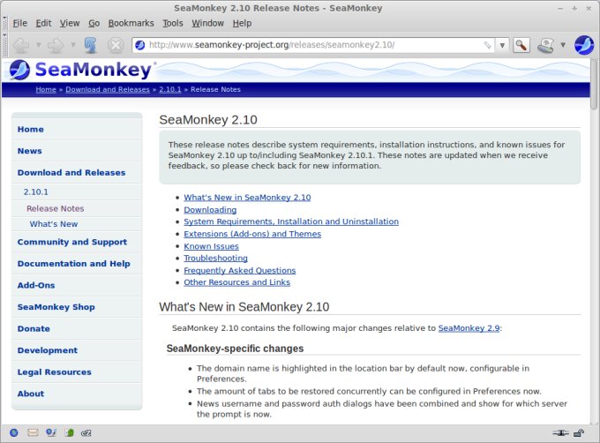Open Mail & Newsgroups from status bar
This screenshot has width=600, height=443.
[x=33, y=433]
